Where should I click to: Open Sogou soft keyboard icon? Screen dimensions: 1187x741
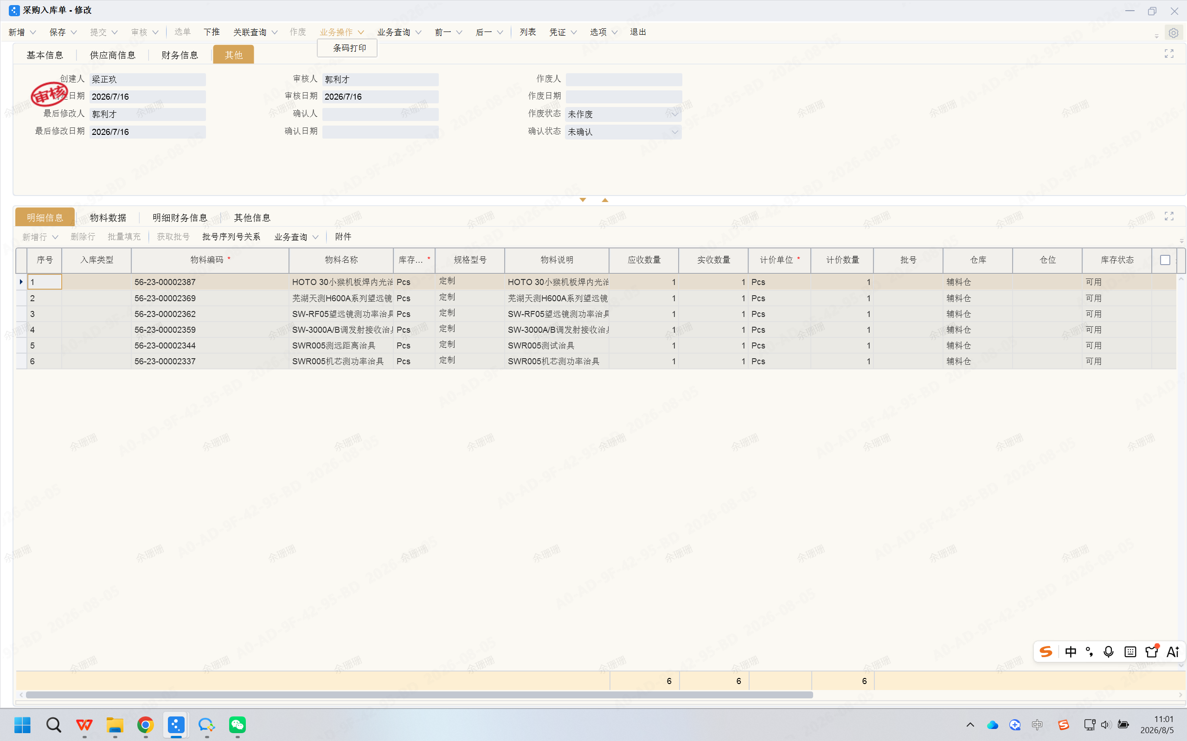pyautogui.click(x=1130, y=652)
